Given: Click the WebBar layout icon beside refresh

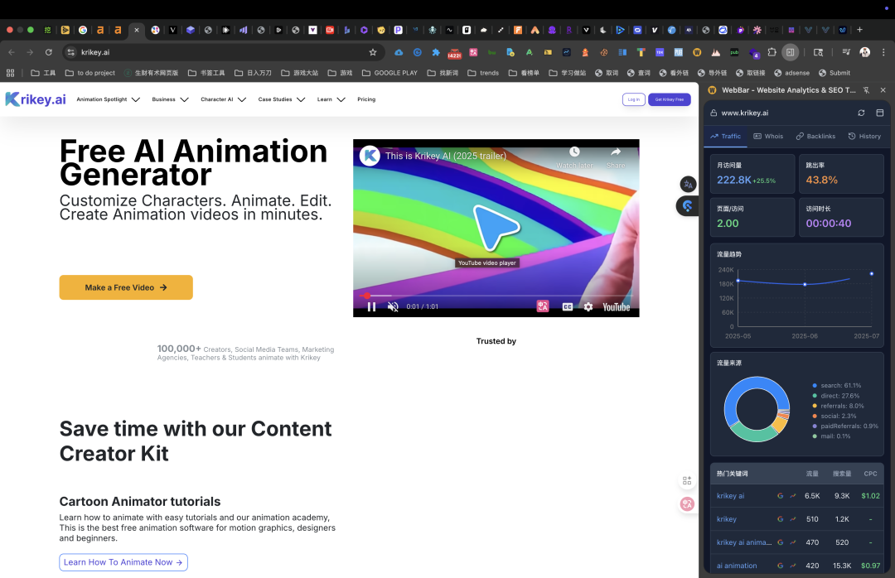Looking at the screenshot, I should coord(879,113).
